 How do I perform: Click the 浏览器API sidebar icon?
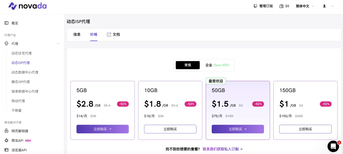(x=7, y=150)
